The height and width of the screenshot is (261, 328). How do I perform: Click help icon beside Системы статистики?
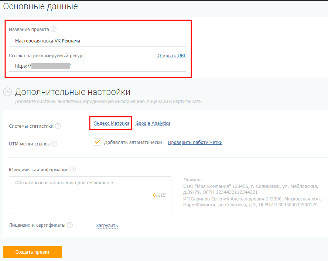[58, 126]
